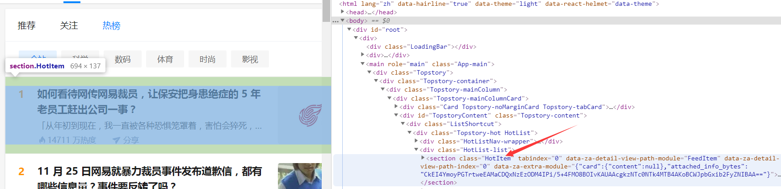This screenshot has height=189, width=781.
Task: Collapse the Topstory-hot HotList node
Action: pyautogui.click(x=410, y=133)
